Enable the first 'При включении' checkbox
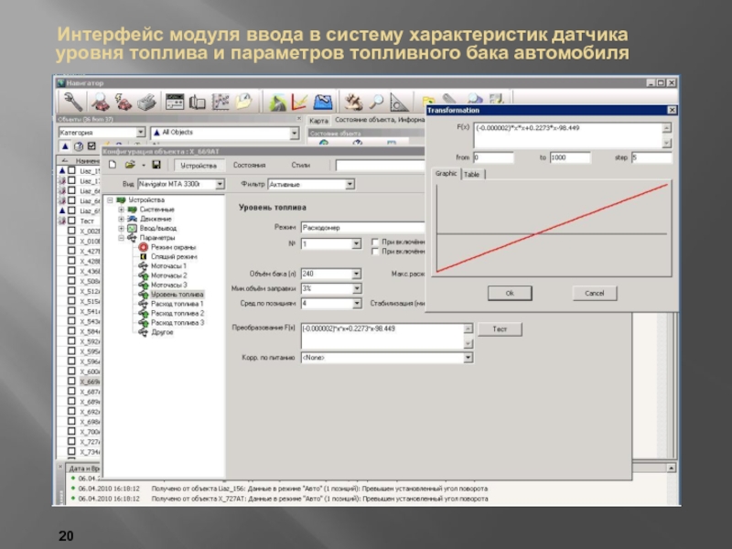This screenshot has height=549, width=732. click(x=375, y=242)
